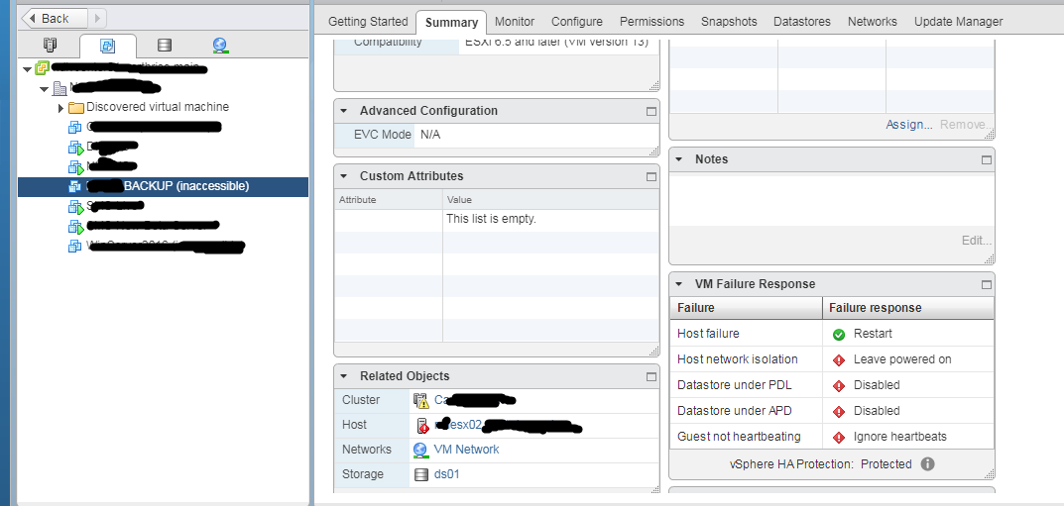Click the vCenter server icon at tree root
This screenshot has width=1064, height=506.
[x=42, y=68]
